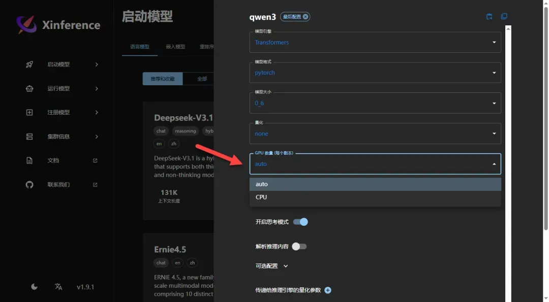Click the language translate icon
The width and height of the screenshot is (549, 302).
[x=58, y=287]
